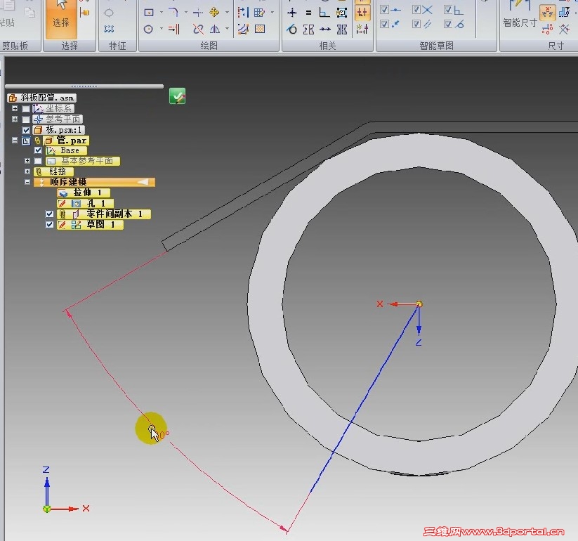Open the Move tool dropdown arrow
Image resolution: width=578 pixels, height=541 pixels.
[227, 13]
